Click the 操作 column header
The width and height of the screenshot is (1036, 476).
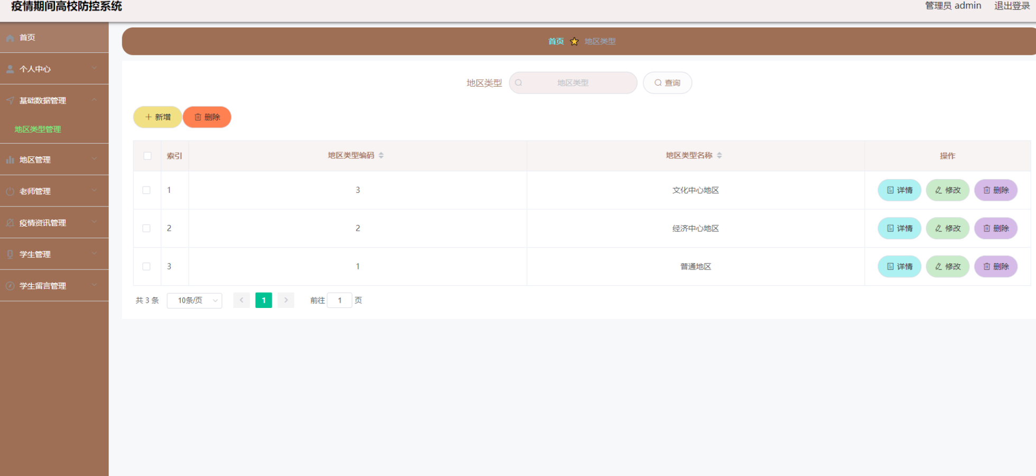pyautogui.click(x=948, y=156)
